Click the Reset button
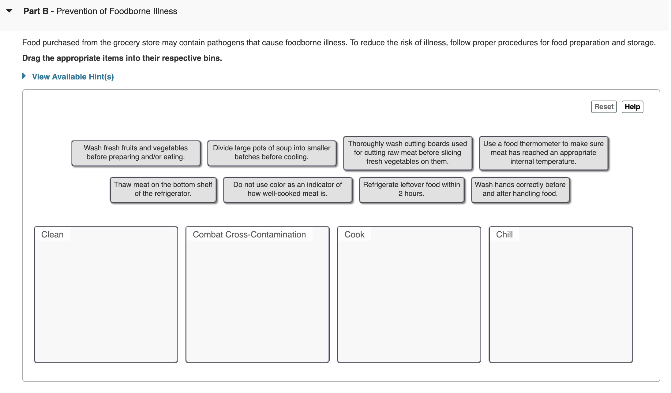671x393 pixels. 603,107
